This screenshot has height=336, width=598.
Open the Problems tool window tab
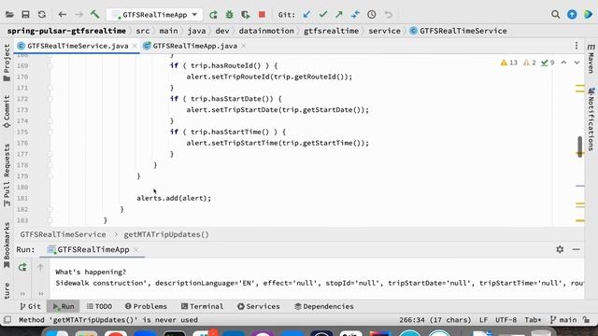pos(146,306)
